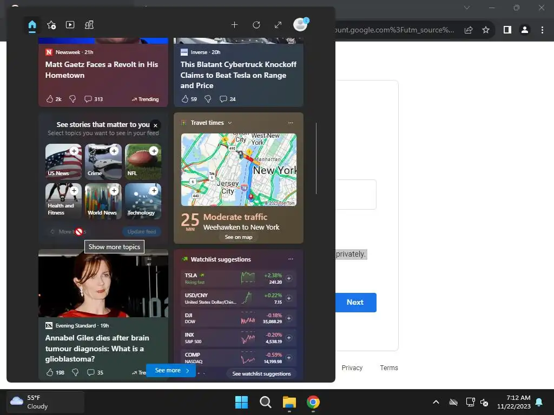This screenshot has width=554, height=415.
Task: Open the Privacy link on Google page
Action: pyautogui.click(x=352, y=367)
